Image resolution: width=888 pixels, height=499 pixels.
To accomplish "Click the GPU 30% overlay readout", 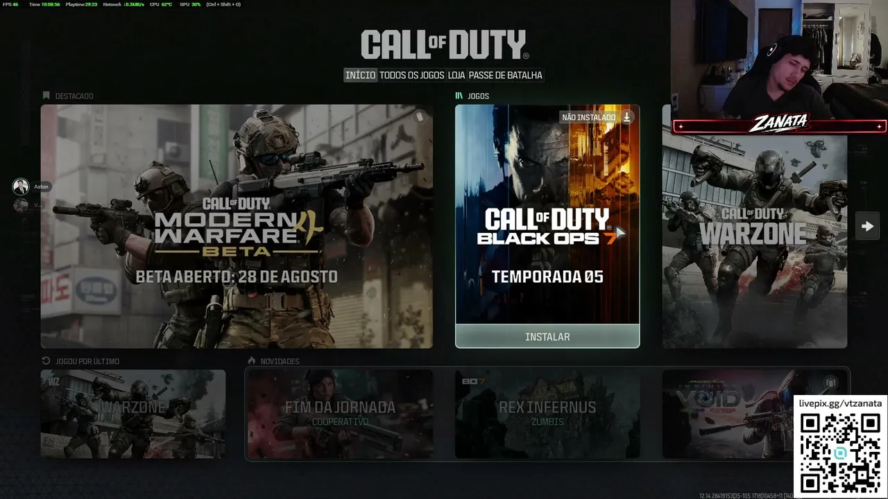I will click(190, 4).
